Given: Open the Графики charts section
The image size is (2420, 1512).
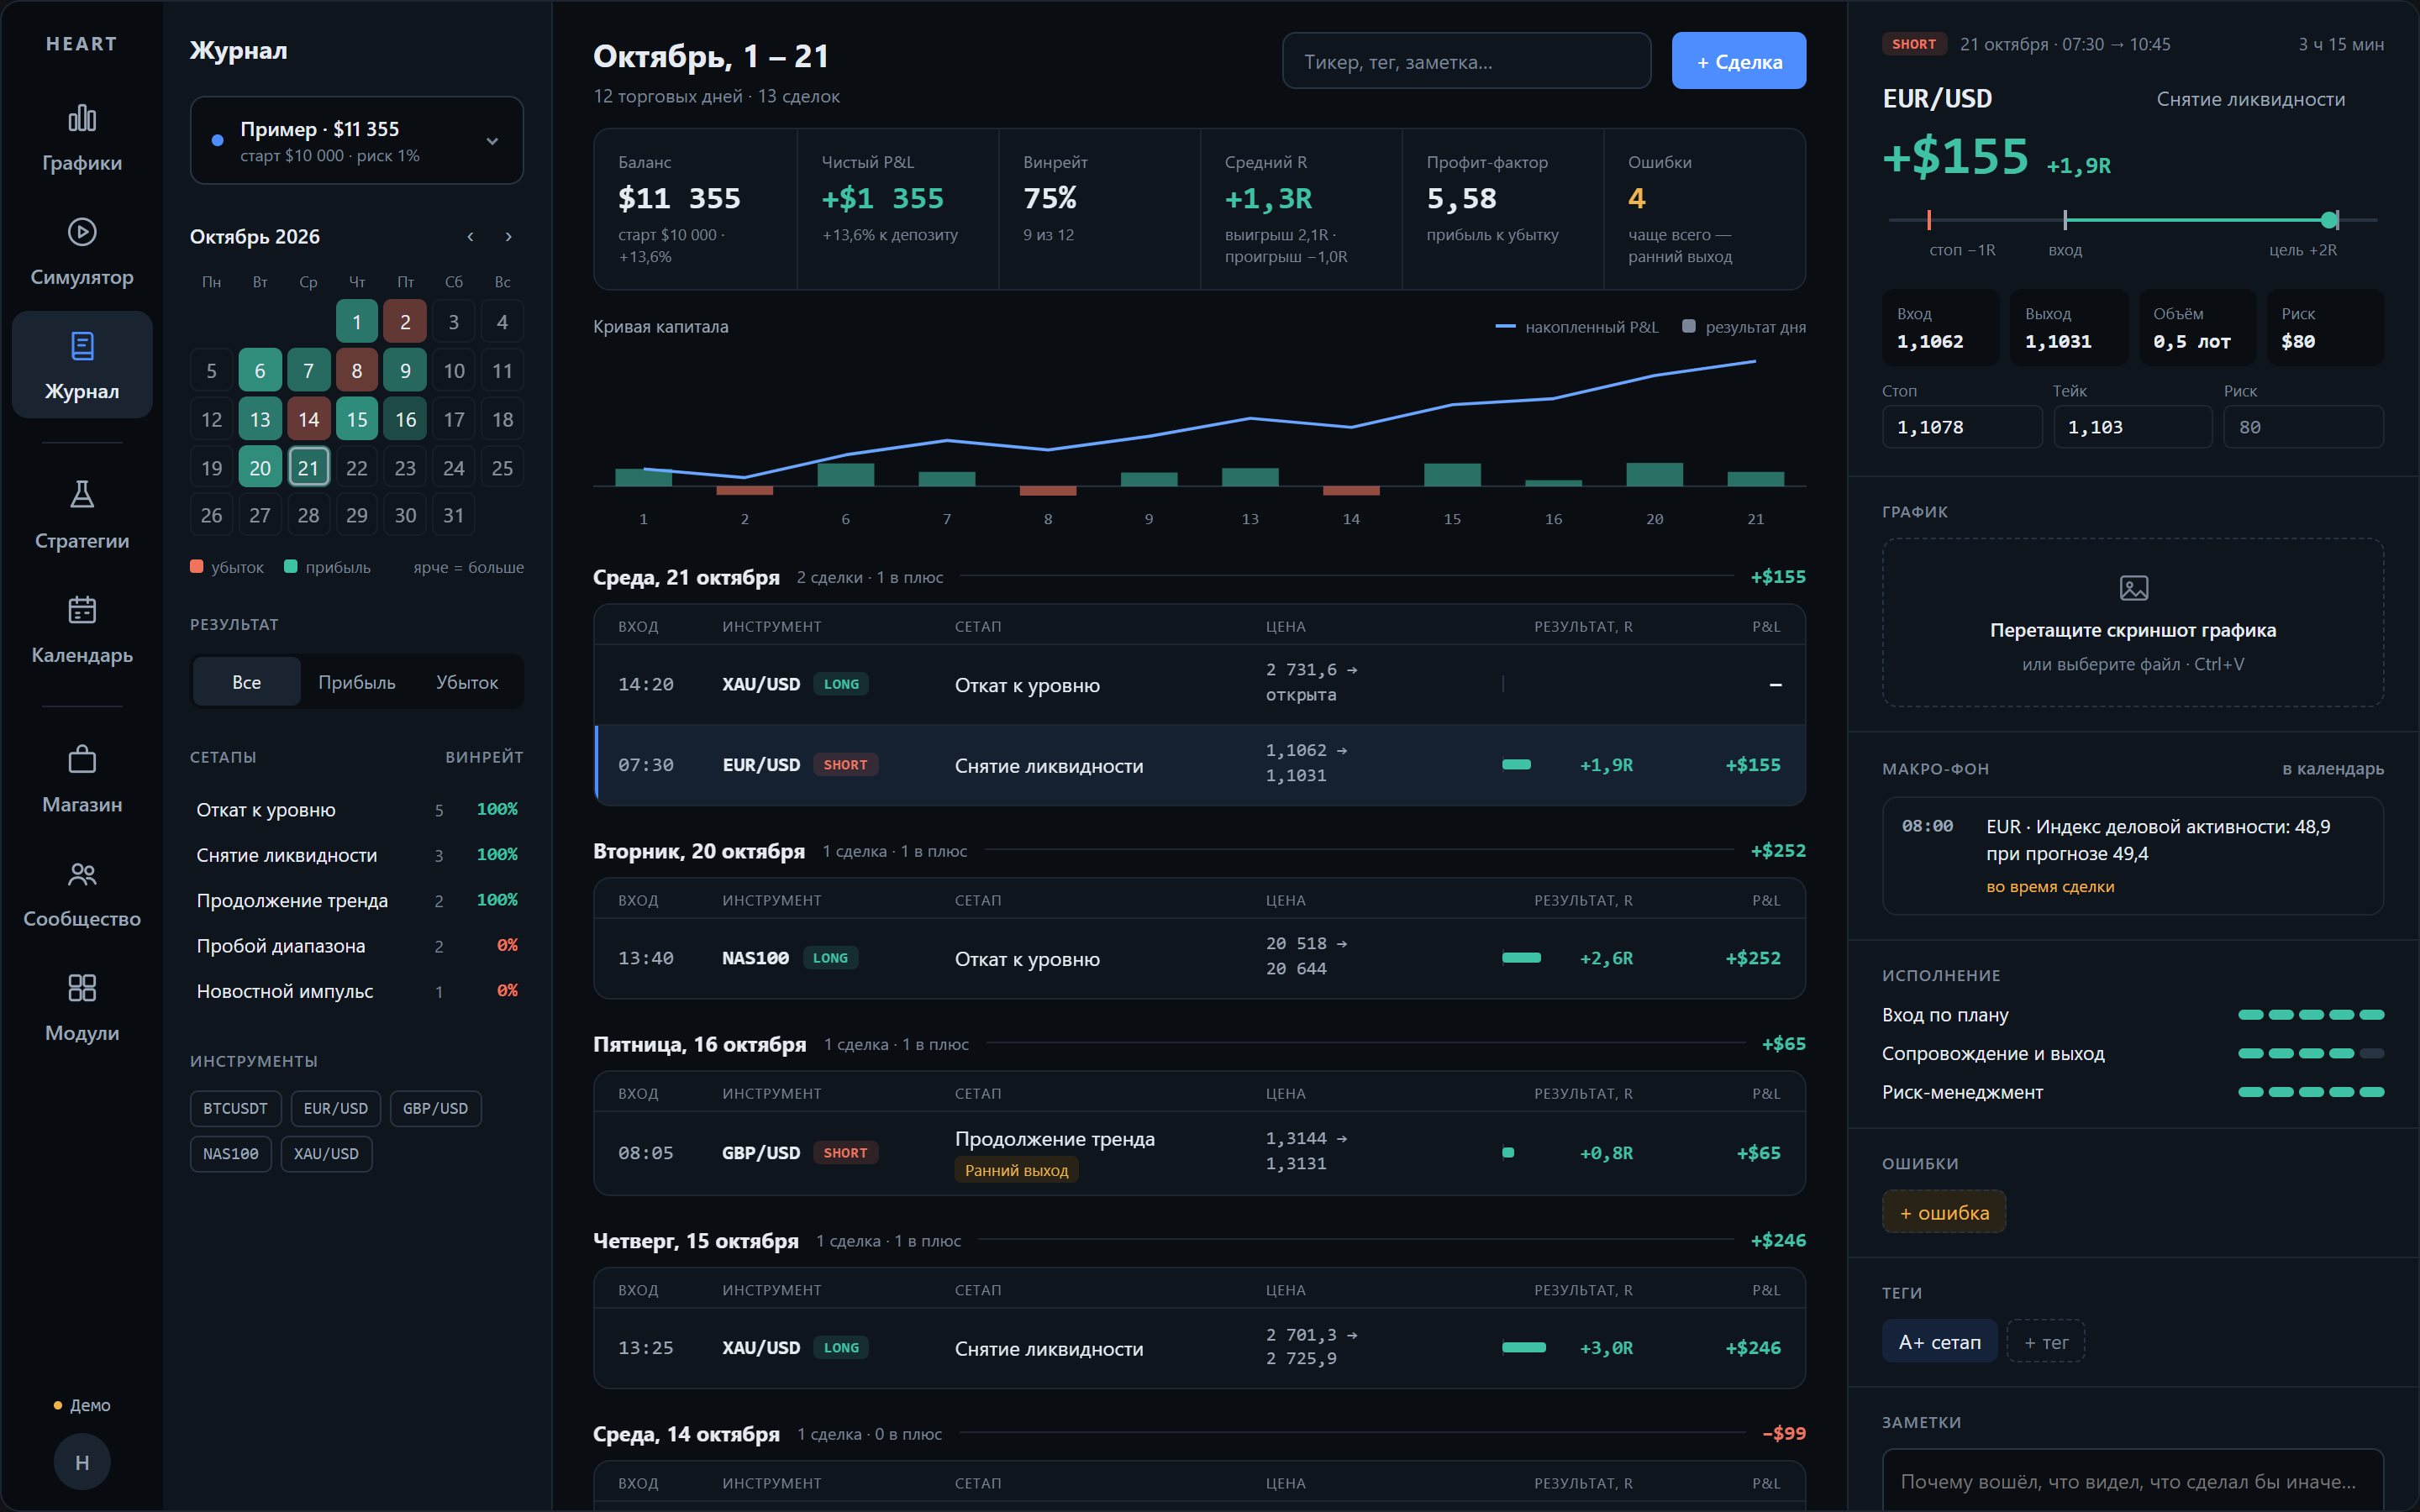Looking at the screenshot, I should (x=82, y=138).
